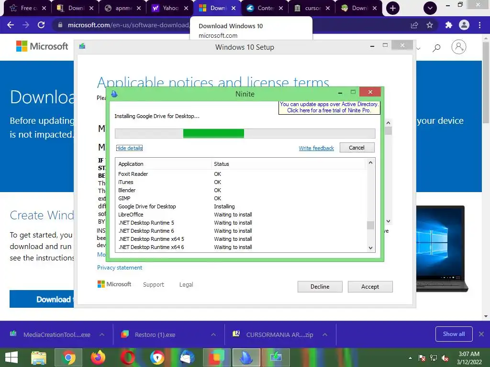Open tab search dropdown arrow
Image resolution: width=490 pixels, height=367 pixels.
coord(430,8)
